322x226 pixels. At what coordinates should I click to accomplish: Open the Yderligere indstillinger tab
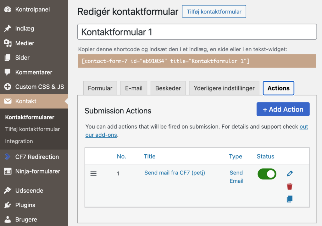pyautogui.click(x=224, y=88)
